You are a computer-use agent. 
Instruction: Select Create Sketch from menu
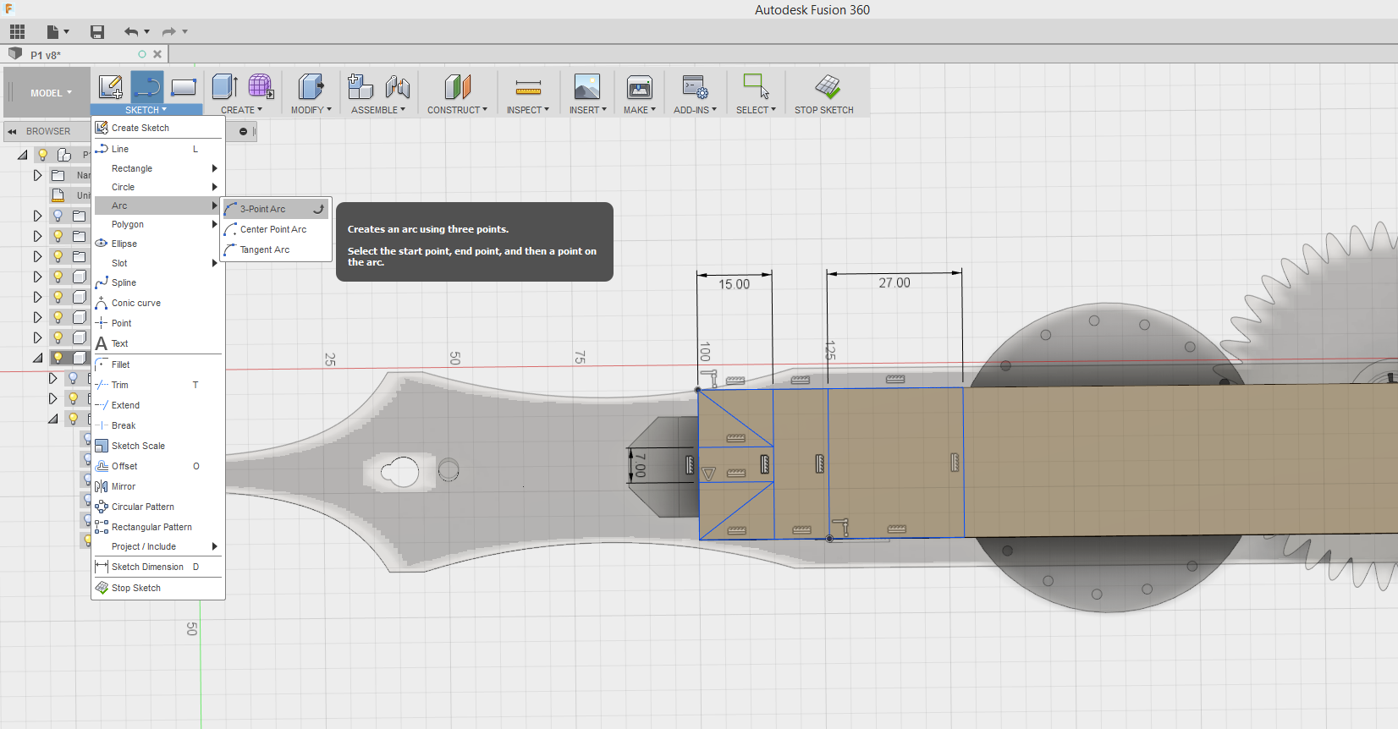[158, 128]
